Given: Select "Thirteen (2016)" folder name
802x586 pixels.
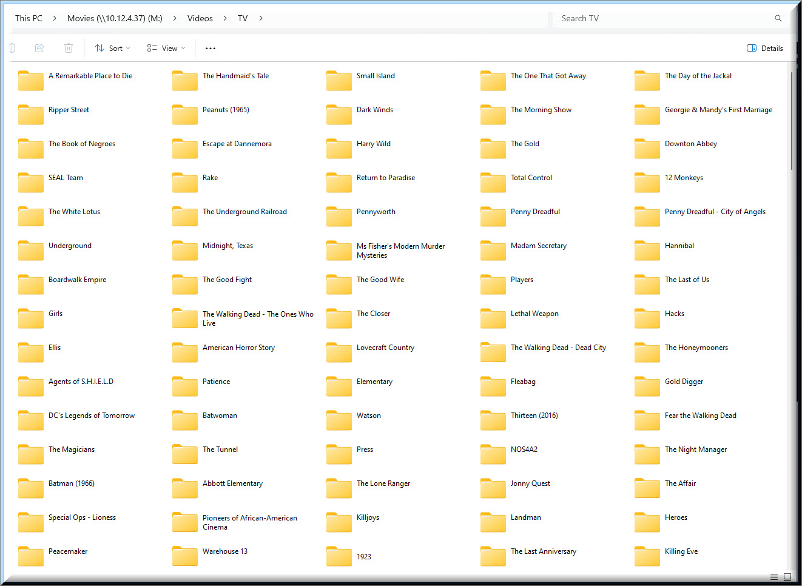Looking at the screenshot, I should pos(534,416).
